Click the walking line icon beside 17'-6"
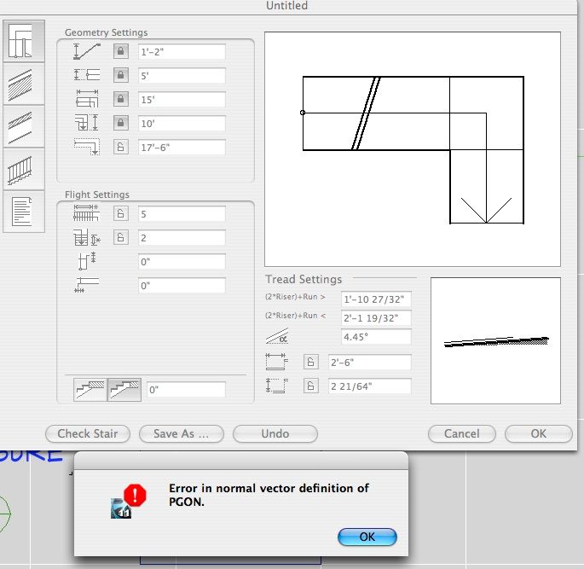The height and width of the screenshot is (569, 584). tap(87, 147)
